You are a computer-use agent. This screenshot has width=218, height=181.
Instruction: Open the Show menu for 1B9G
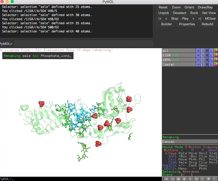tap(202, 60)
